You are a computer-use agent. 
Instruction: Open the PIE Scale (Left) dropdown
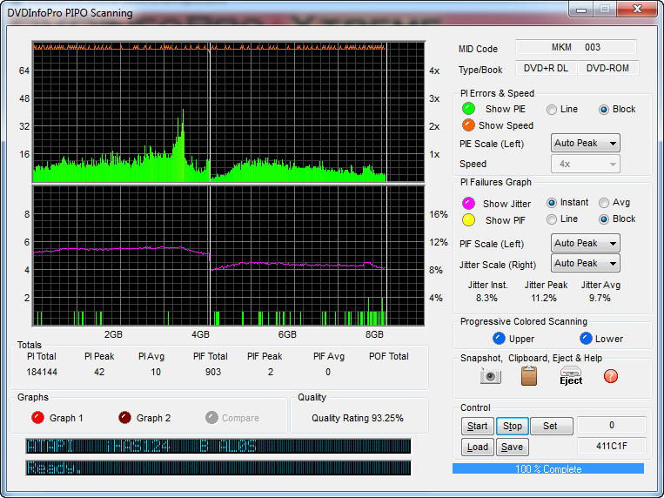tap(585, 143)
